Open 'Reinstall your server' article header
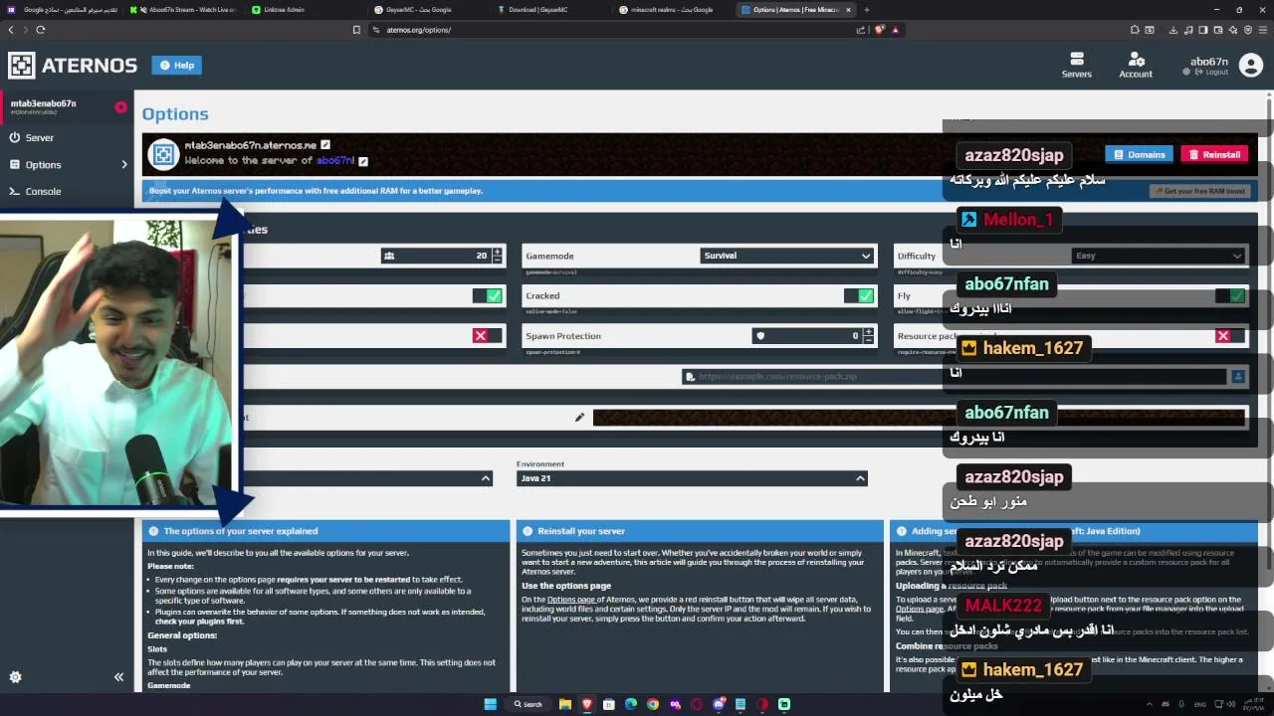Screen dimensions: 1274x716 [700, 531]
